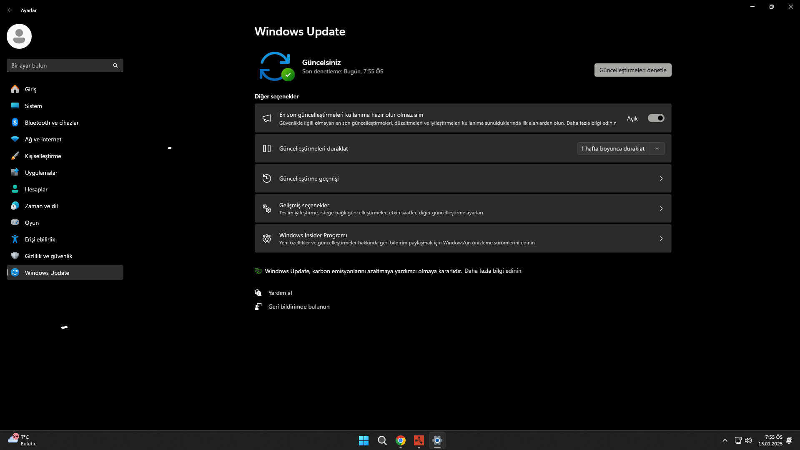The width and height of the screenshot is (800, 450).
Task: Click the Gizlilik ve güvenlik shield icon
Action: [15, 256]
